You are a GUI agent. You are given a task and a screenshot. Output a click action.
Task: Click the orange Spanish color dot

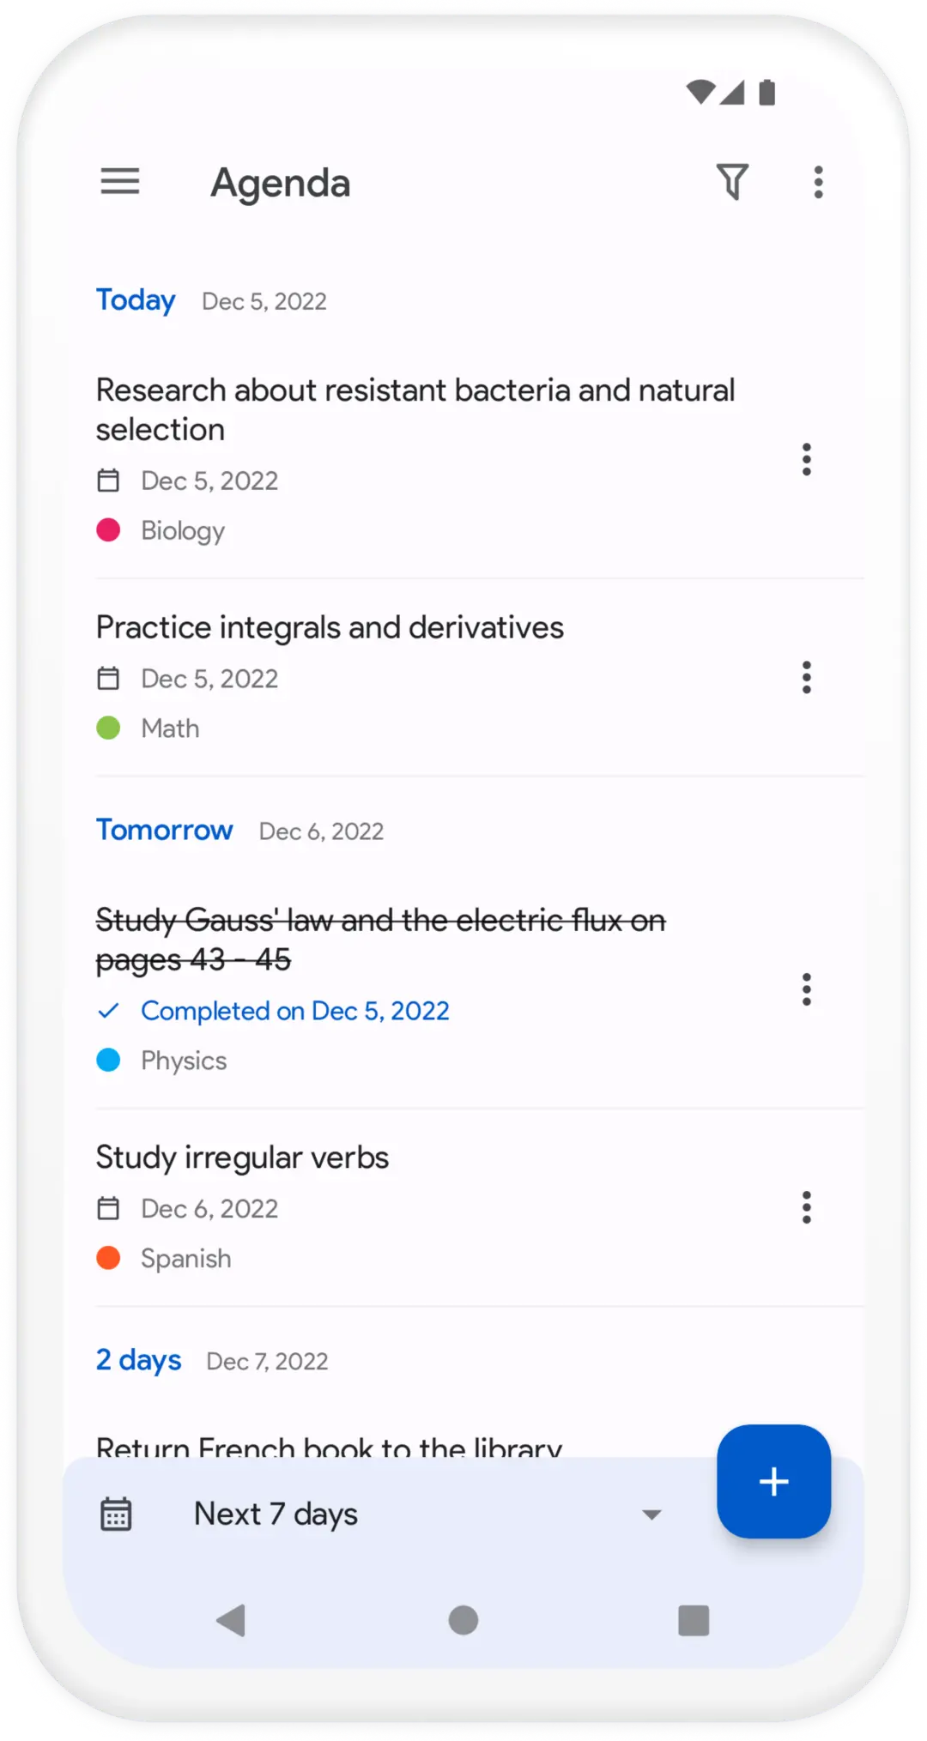pos(108,1258)
